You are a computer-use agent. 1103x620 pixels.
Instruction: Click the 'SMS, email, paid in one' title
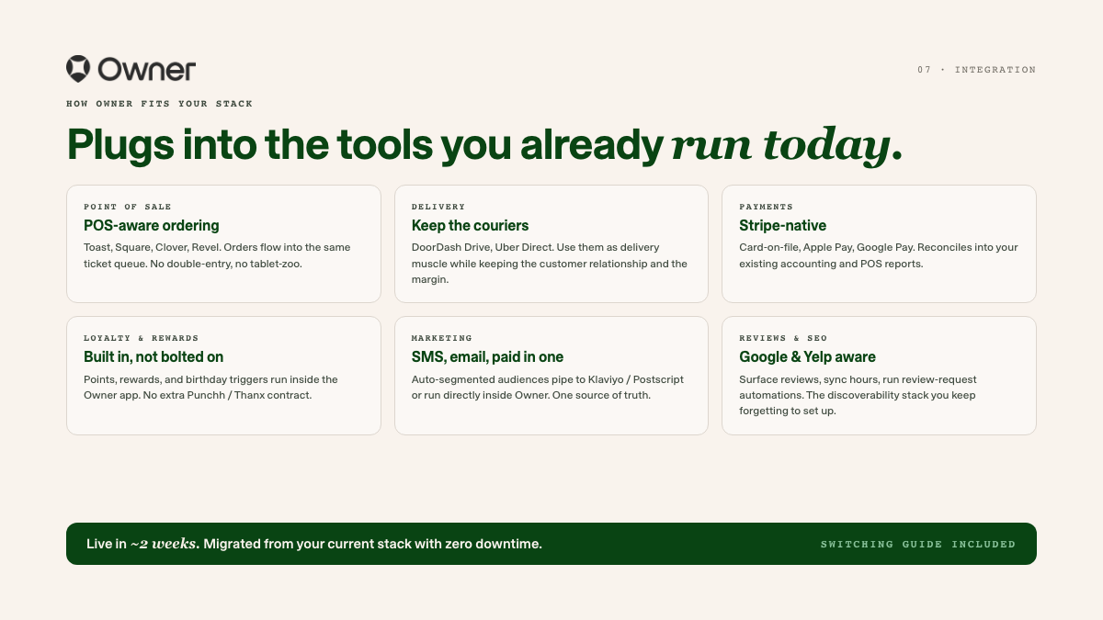[x=488, y=356]
